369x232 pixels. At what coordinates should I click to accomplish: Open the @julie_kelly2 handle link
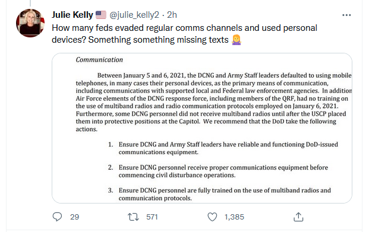point(134,15)
